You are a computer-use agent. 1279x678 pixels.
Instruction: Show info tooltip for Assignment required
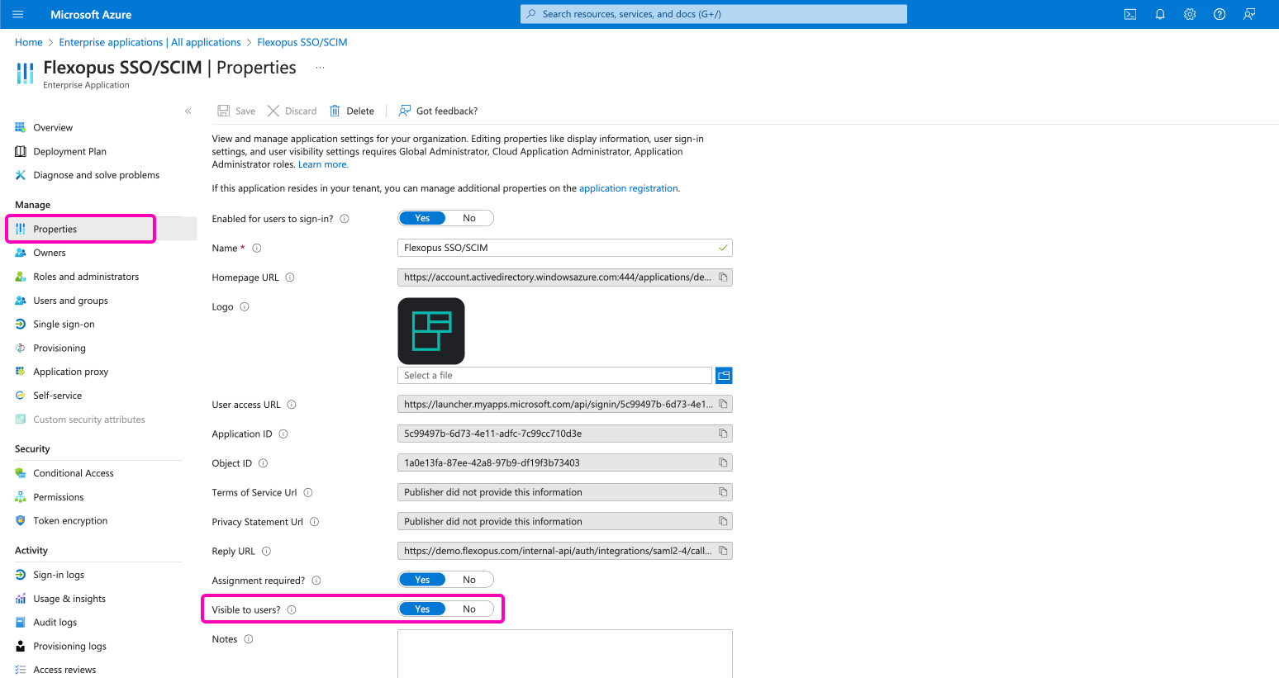point(316,581)
